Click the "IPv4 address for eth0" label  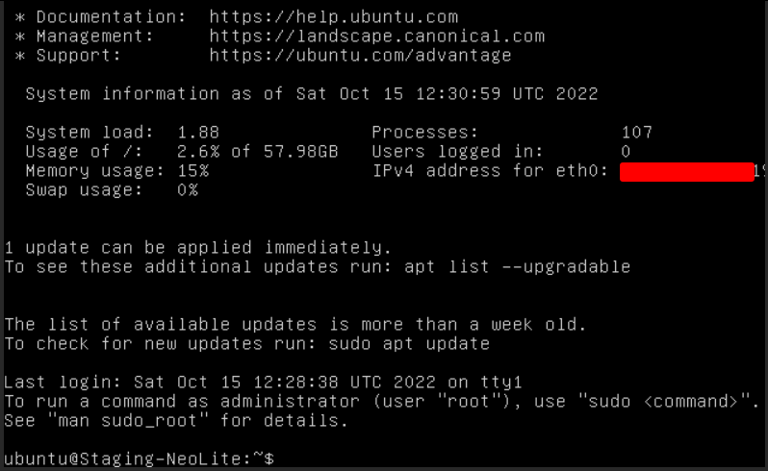coord(490,171)
